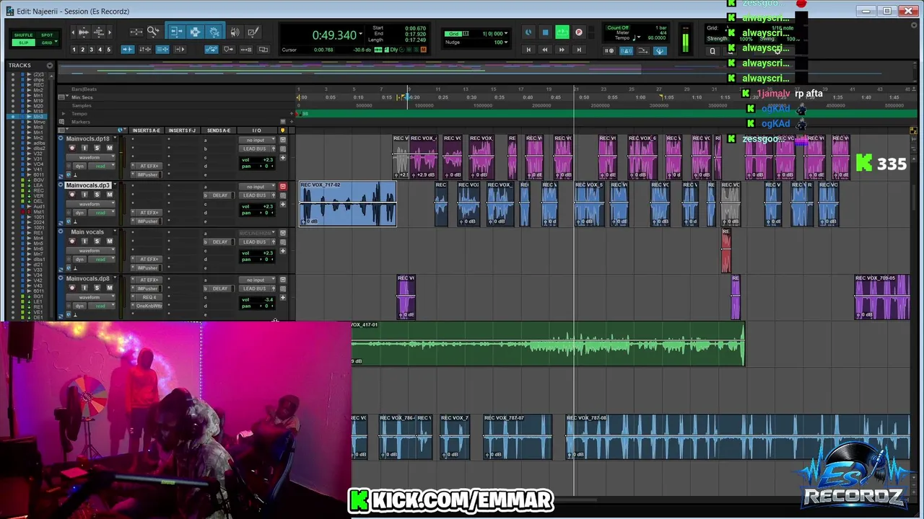Toggle Grid edit mode
The width and height of the screenshot is (924, 519).
point(47,43)
